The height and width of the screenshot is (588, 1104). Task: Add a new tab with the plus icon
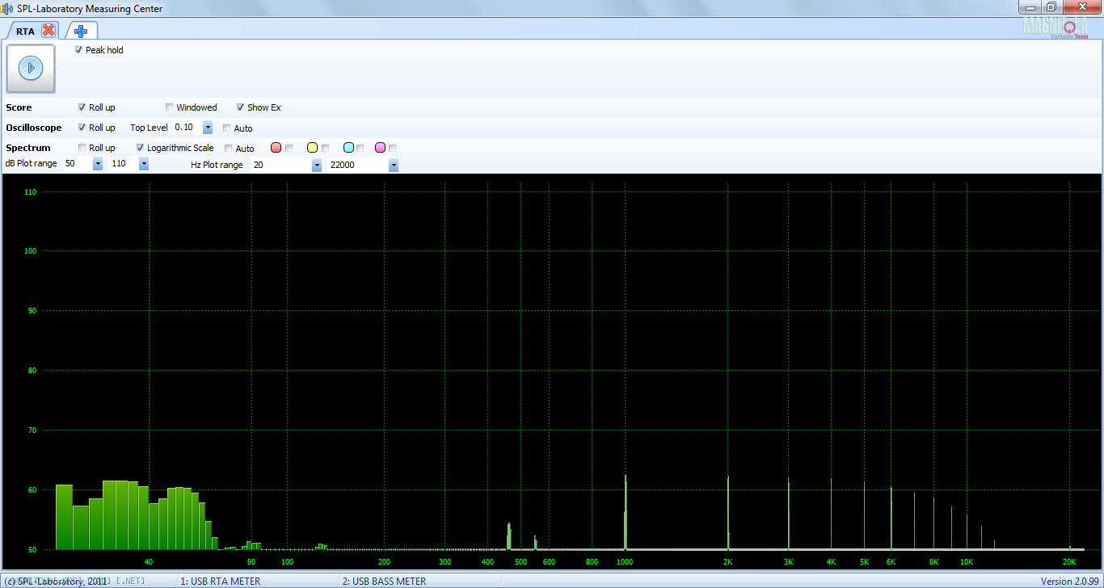(81, 31)
